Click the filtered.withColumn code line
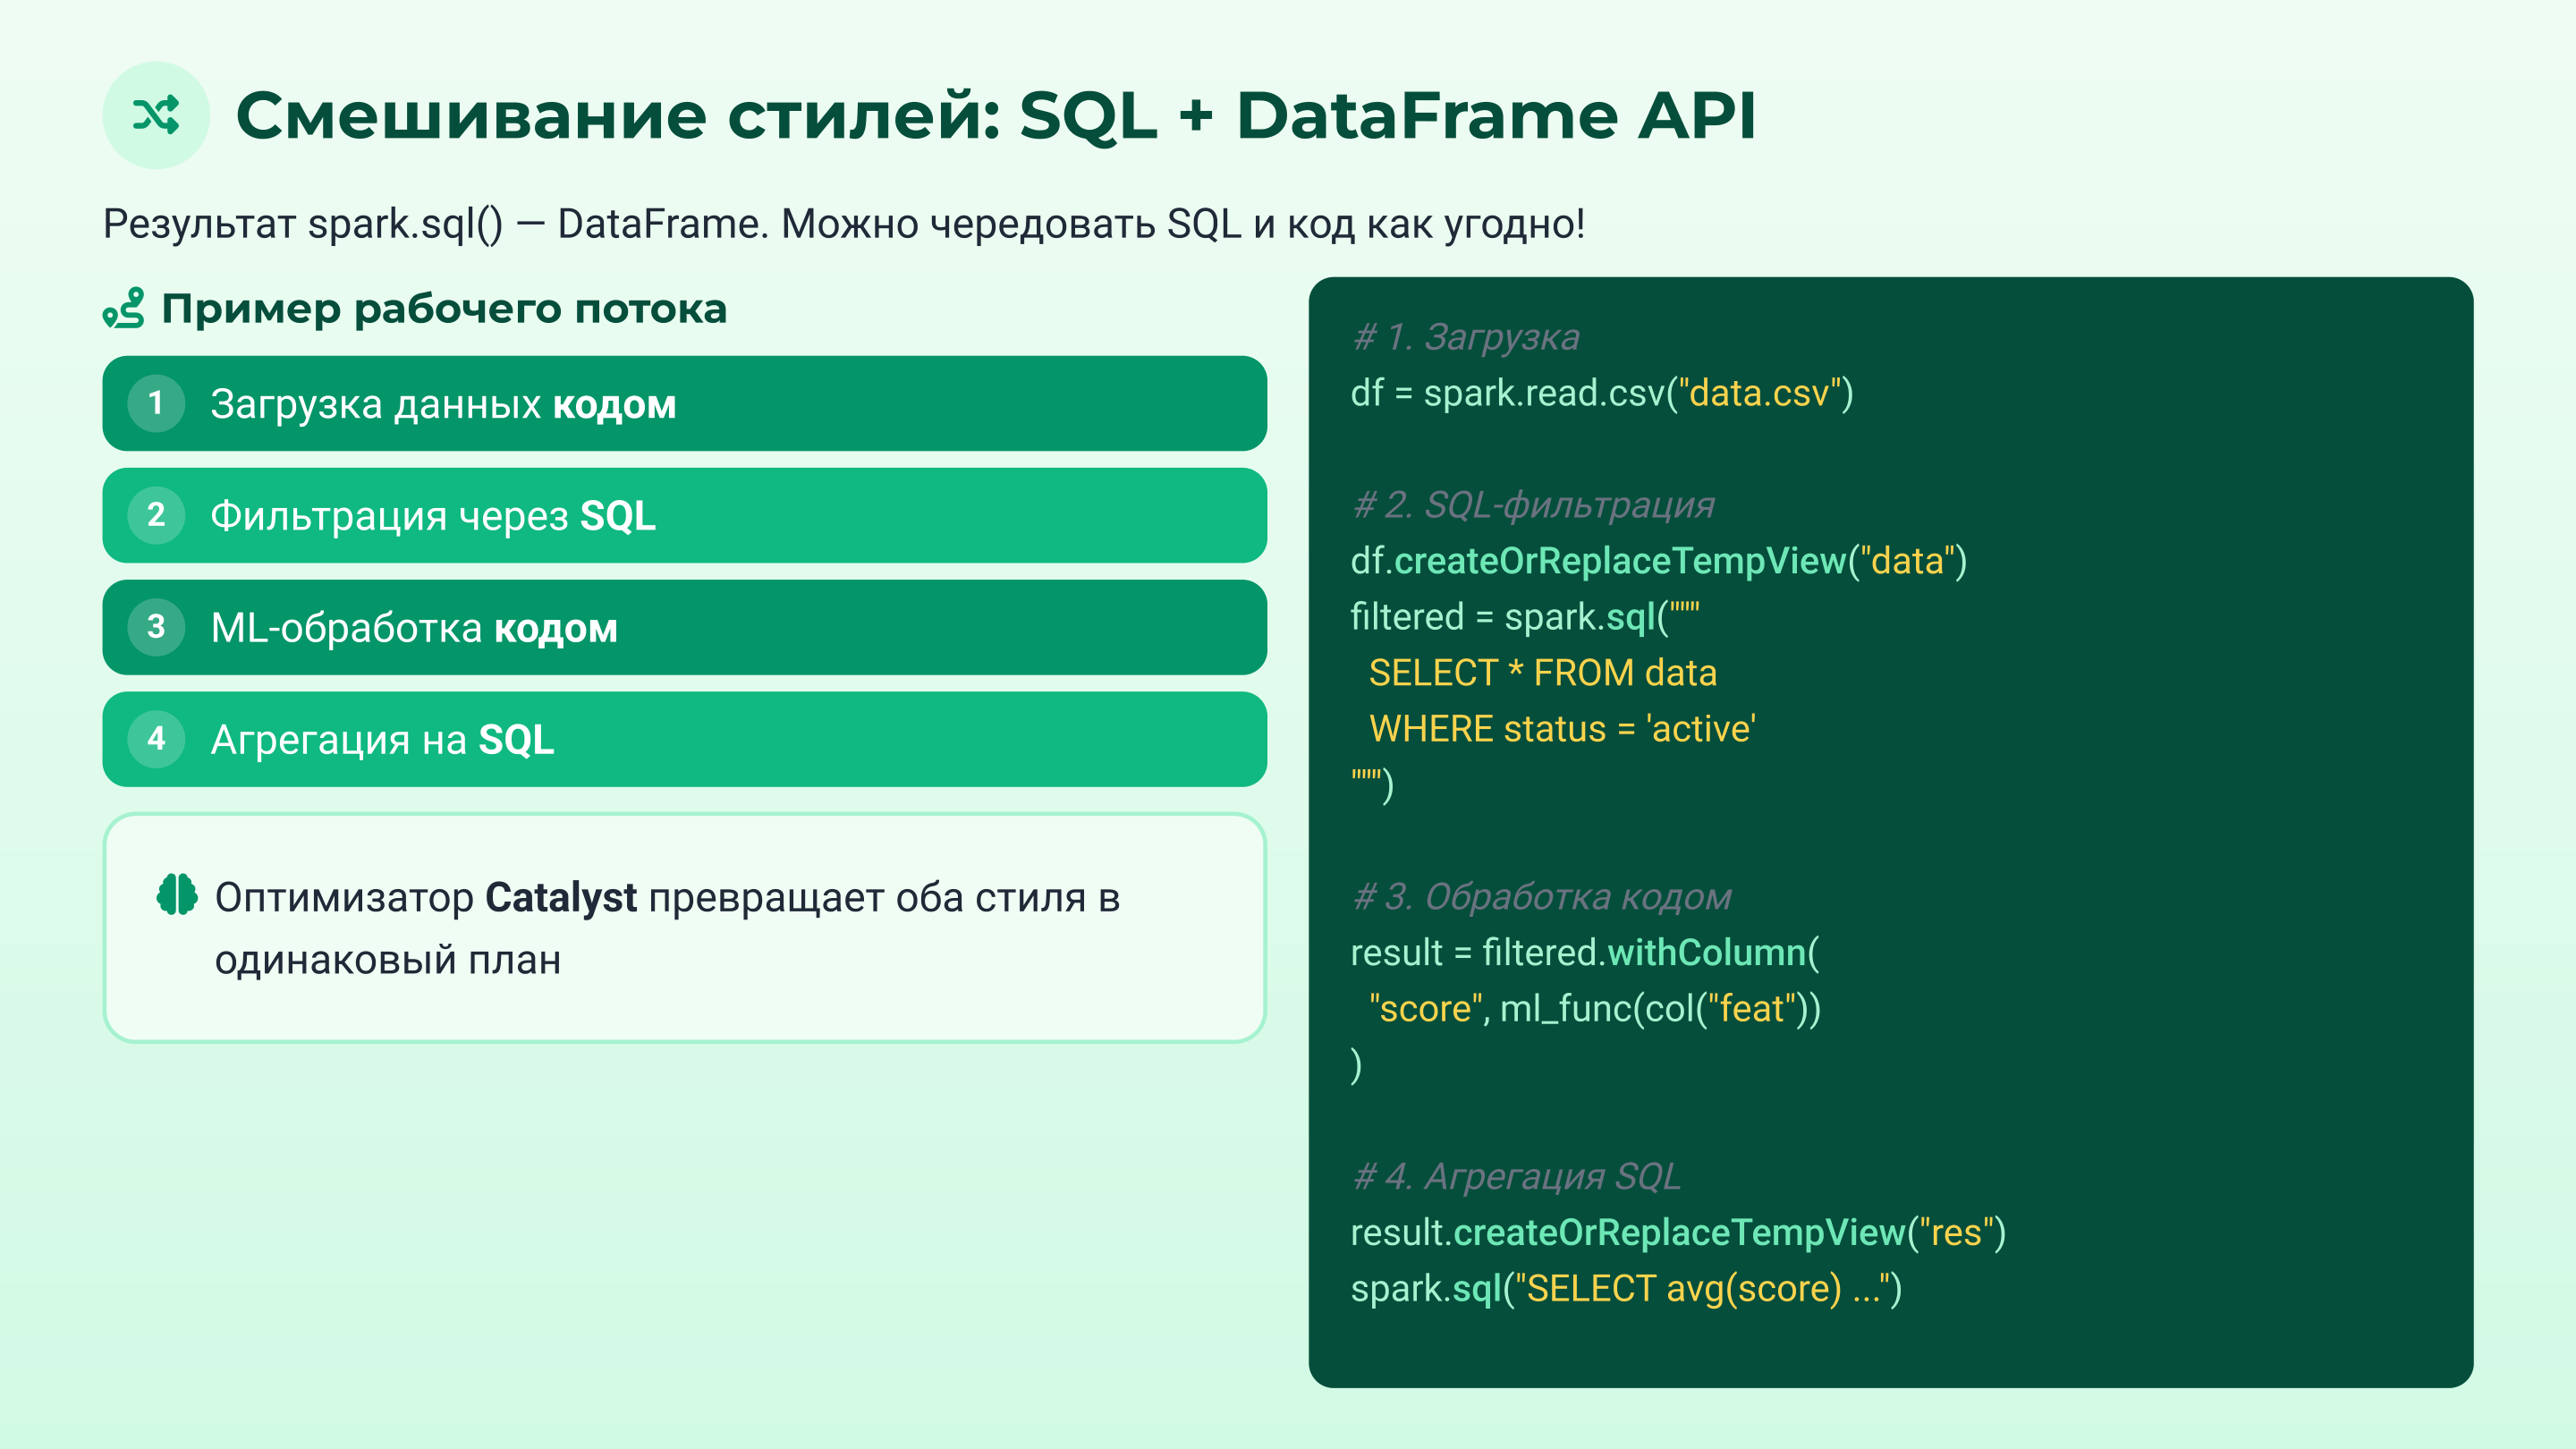Viewport: 2576px width, 1449px height. 1584,952
